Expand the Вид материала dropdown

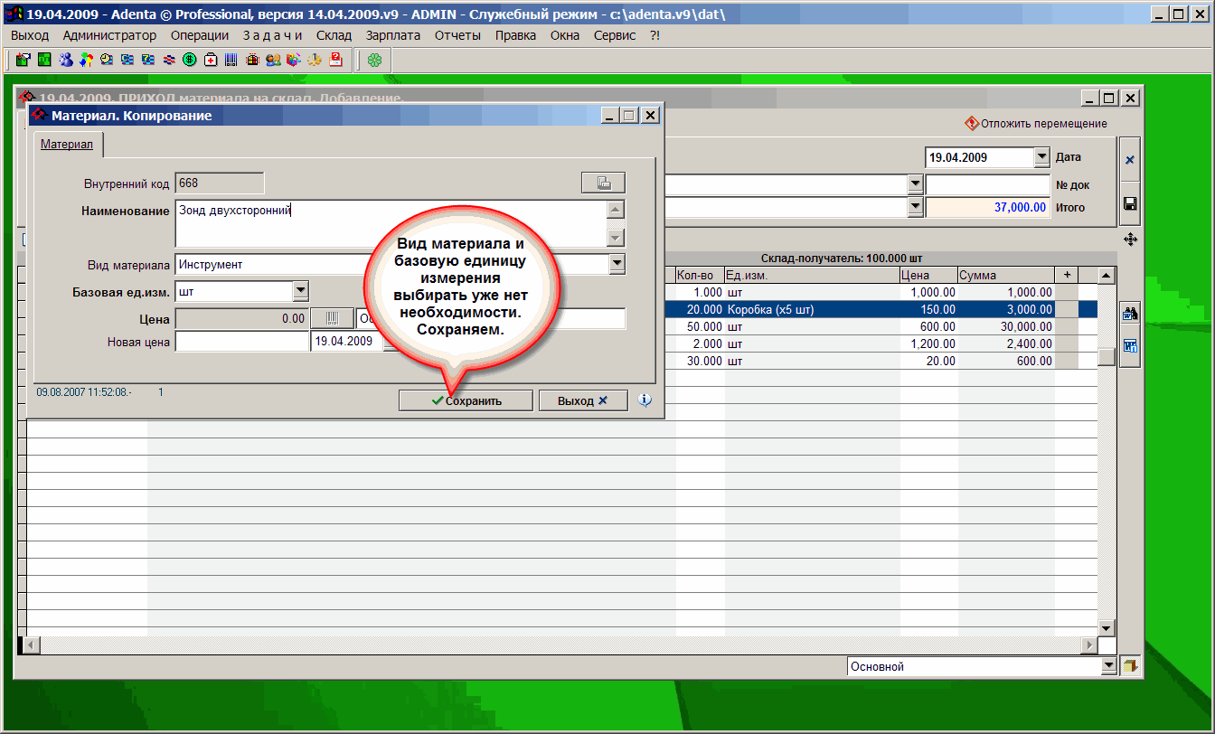click(617, 264)
